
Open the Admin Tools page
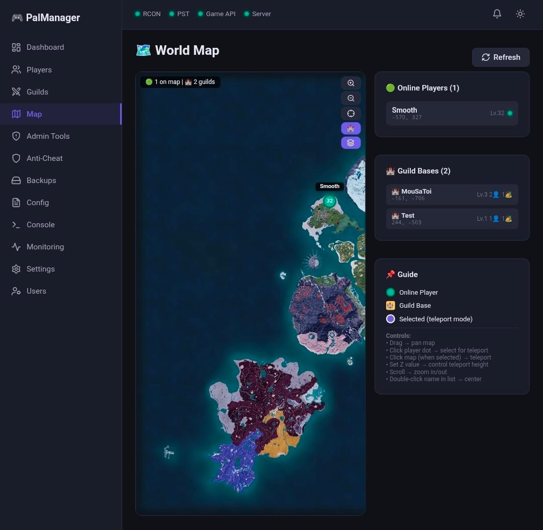click(48, 136)
